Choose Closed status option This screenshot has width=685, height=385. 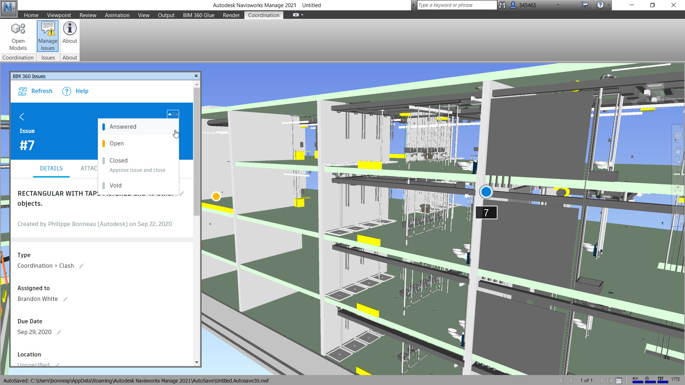[x=118, y=160]
